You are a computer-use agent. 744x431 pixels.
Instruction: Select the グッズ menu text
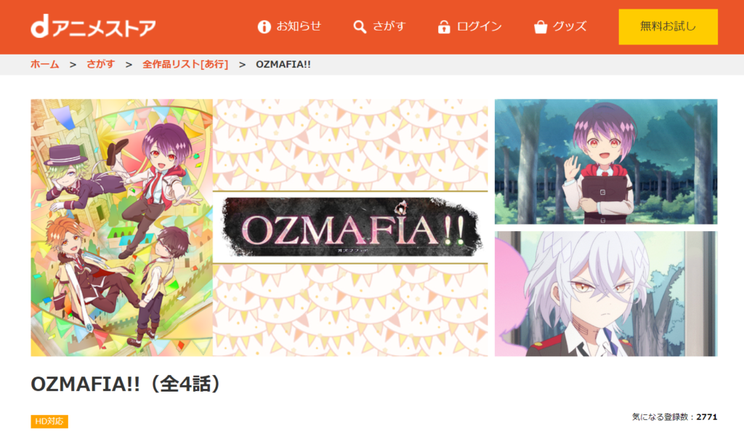coord(570,26)
